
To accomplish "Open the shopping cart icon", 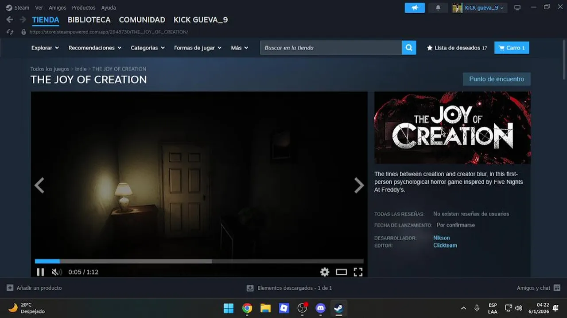I will pos(501,48).
